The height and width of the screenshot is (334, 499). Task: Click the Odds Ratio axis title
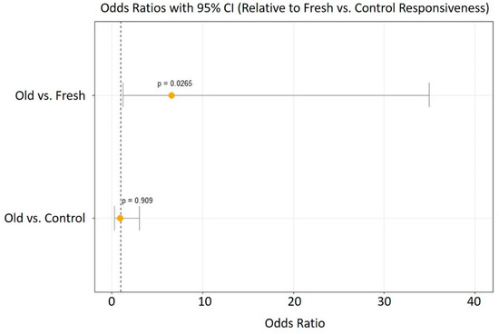295,323
